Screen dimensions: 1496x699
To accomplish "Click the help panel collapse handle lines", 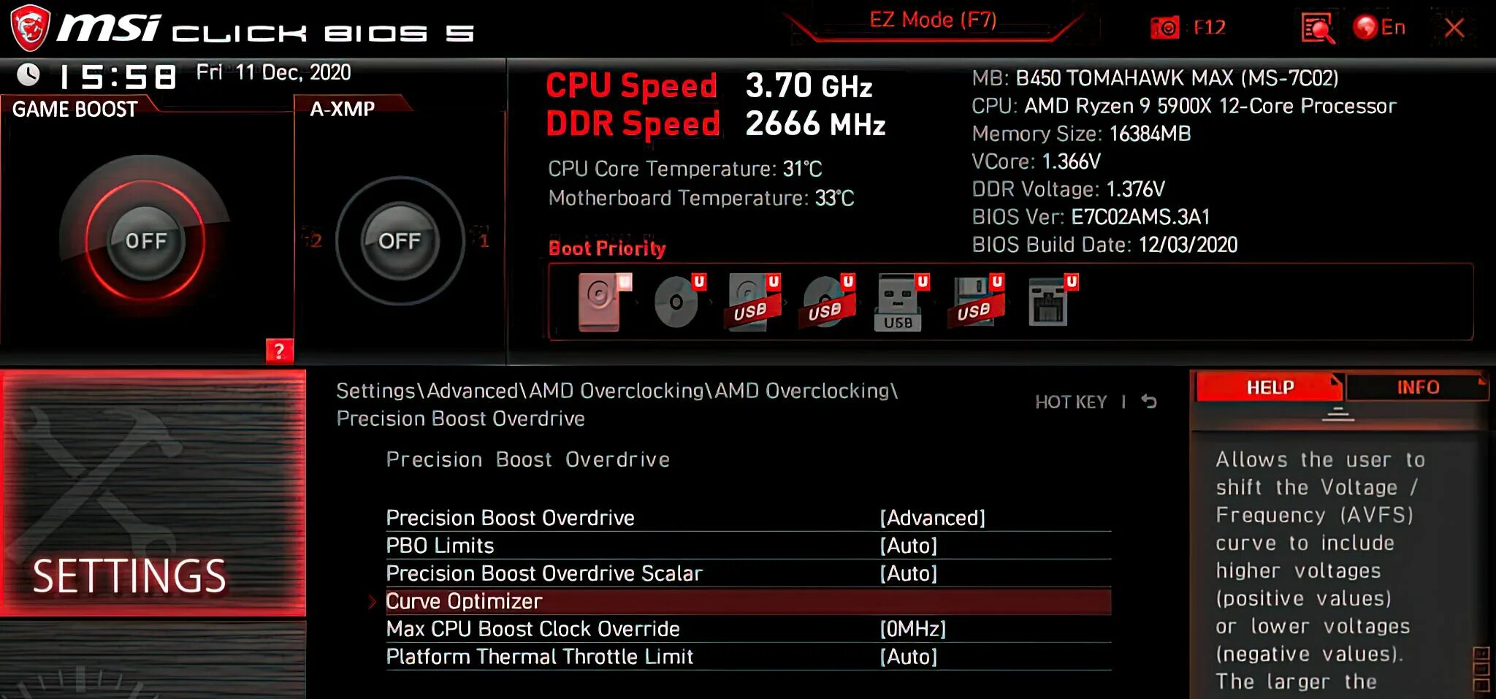I will [1338, 415].
